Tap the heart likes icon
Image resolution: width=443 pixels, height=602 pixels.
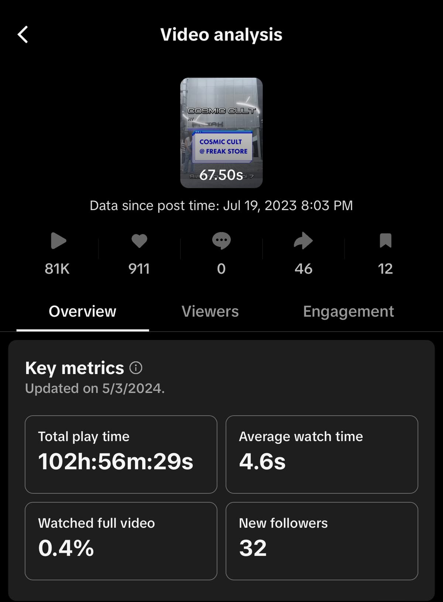pyautogui.click(x=139, y=241)
